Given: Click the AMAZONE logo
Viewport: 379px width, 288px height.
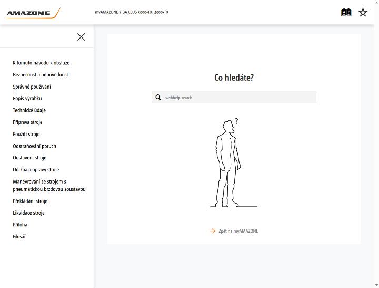Looking at the screenshot, I should [x=33, y=13].
